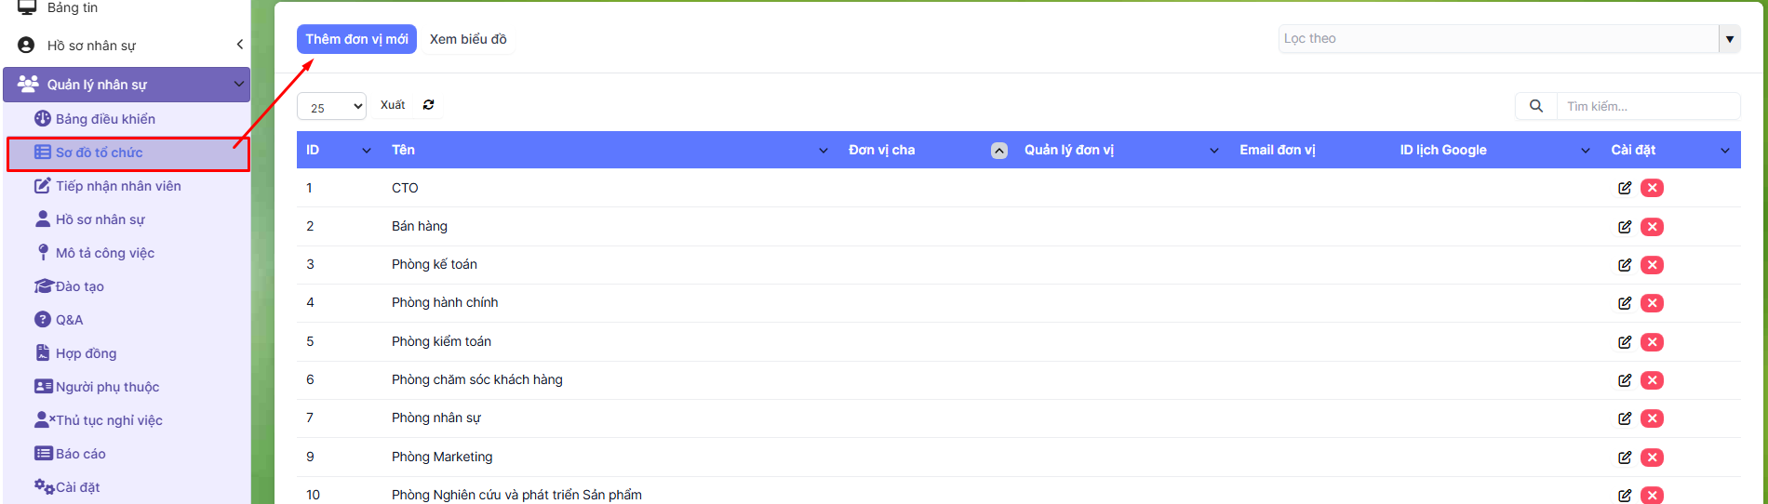The height and width of the screenshot is (504, 1768).
Task: Go to Tiếp nhận nhân viên
Action: coord(118,186)
